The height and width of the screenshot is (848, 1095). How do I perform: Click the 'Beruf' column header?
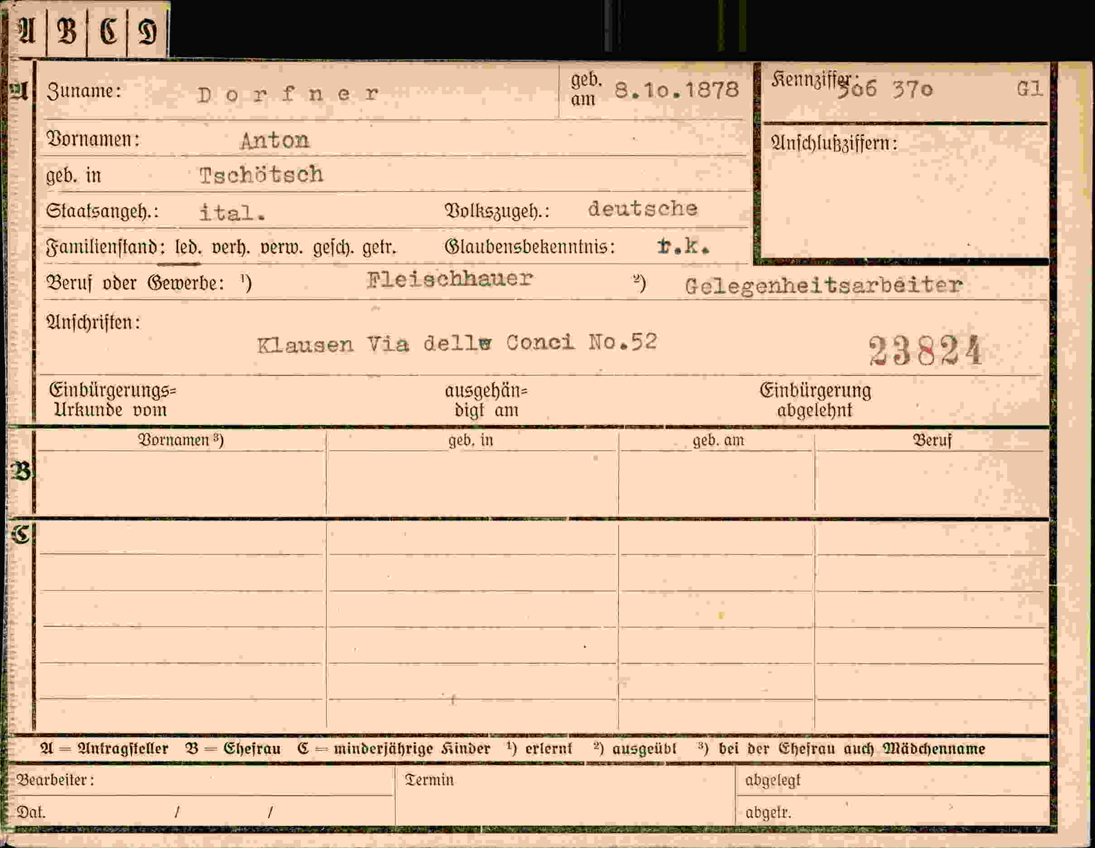pos(932,440)
